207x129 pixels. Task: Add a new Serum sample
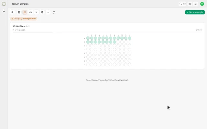click(195, 12)
